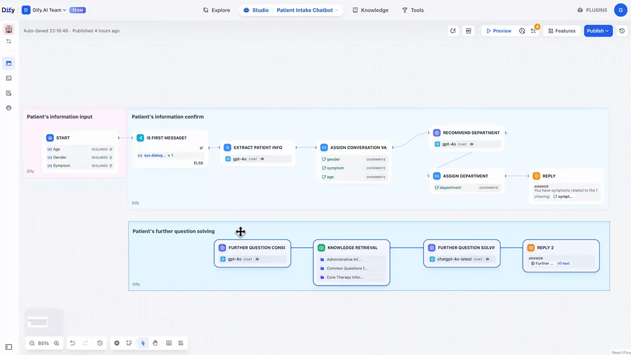Toggle the eye icon on chatgpt-4o-latest model

tap(487, 259)
